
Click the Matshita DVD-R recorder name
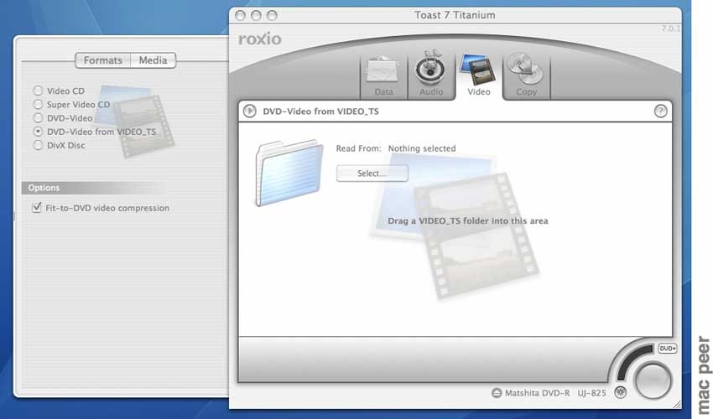(x=537, y=393)
